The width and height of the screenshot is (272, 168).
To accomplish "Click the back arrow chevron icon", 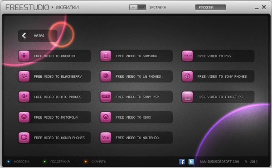I will point(24,36).
